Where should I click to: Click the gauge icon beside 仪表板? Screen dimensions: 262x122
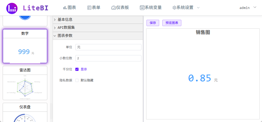114,8
